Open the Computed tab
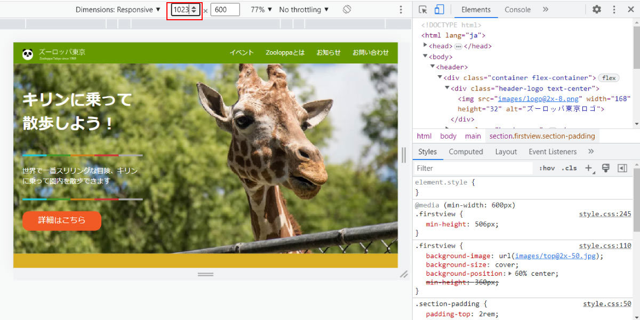Viewport: 640px width, 320px height. click(x=466, y=151)
